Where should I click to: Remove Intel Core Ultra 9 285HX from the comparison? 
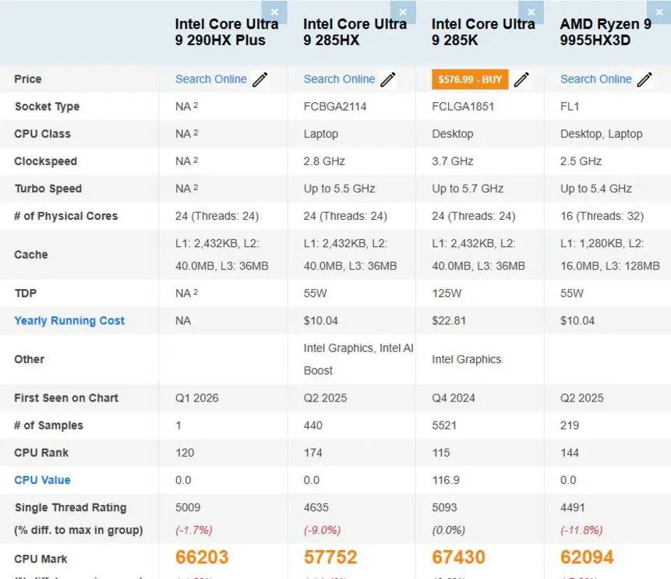403,12
